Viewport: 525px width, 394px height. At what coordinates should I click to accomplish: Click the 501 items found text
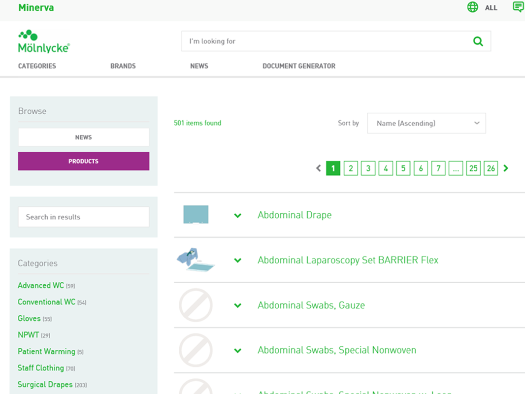[197, 123]
